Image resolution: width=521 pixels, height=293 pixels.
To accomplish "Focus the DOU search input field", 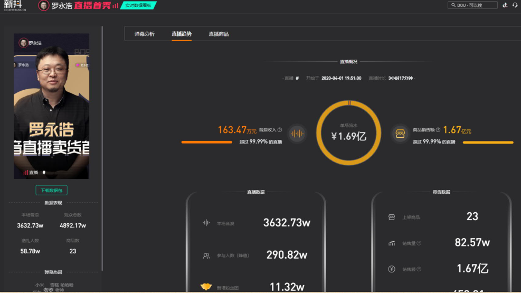I will 472,5.
